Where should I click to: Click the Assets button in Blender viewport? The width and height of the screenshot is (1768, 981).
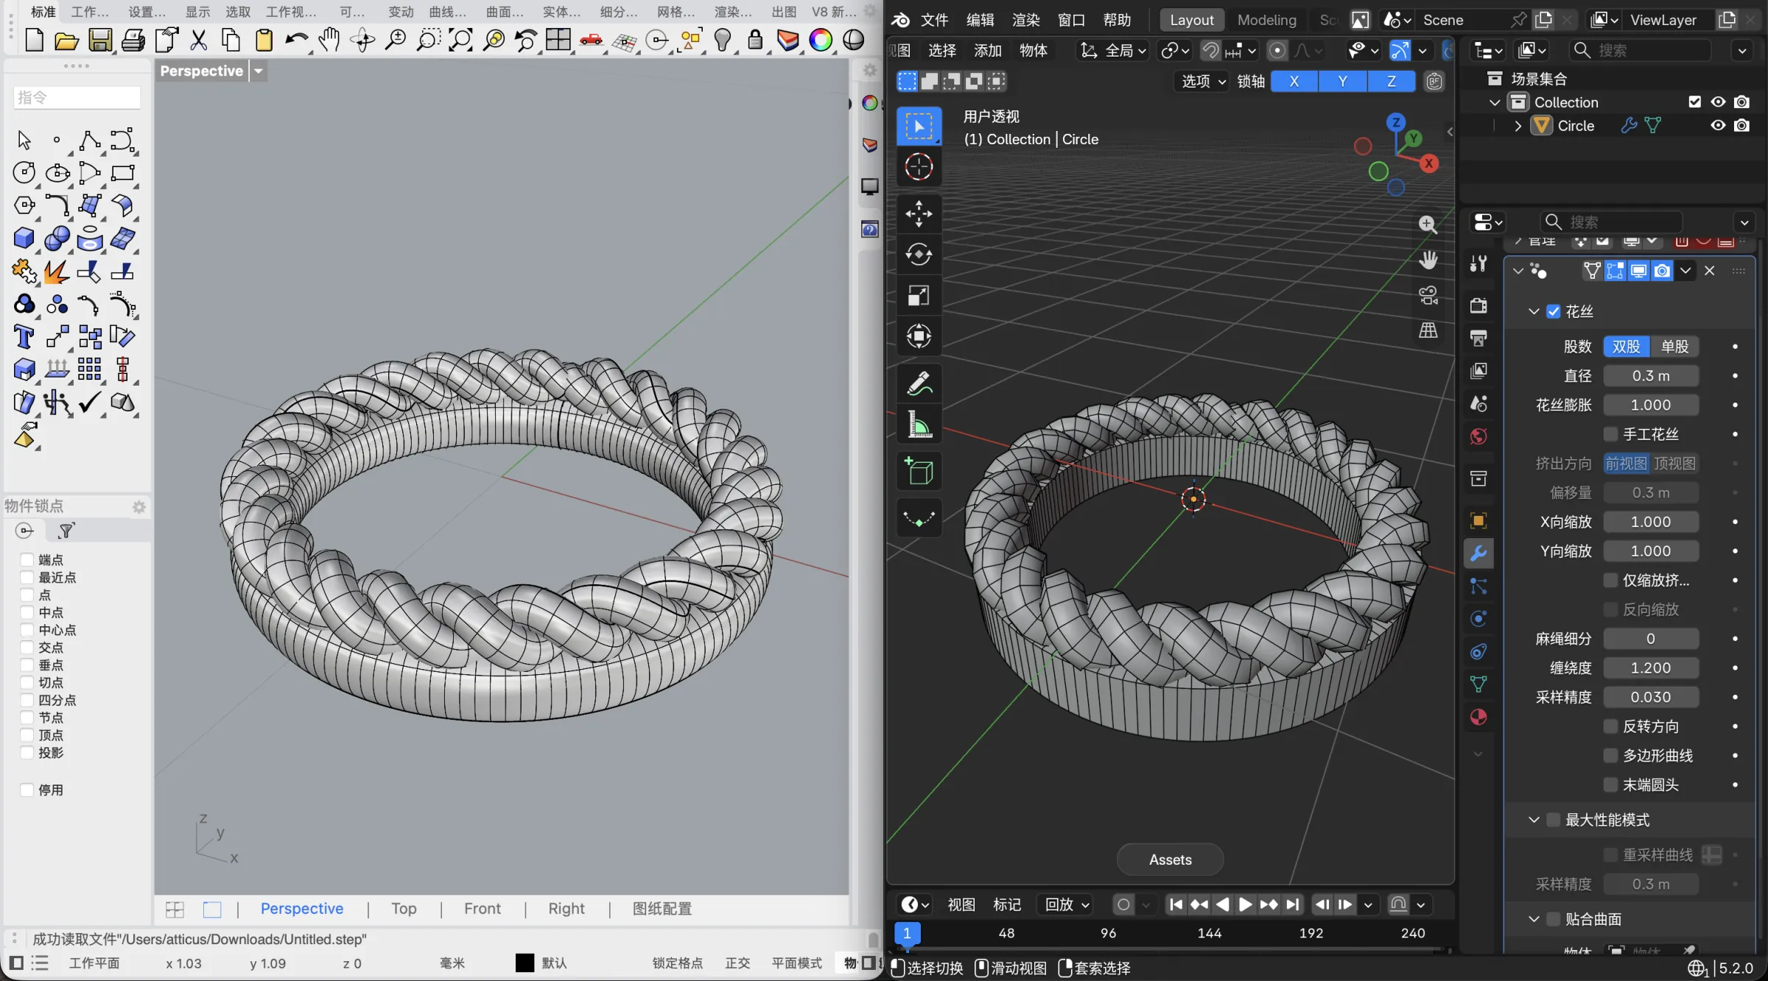pos(1170,860)
